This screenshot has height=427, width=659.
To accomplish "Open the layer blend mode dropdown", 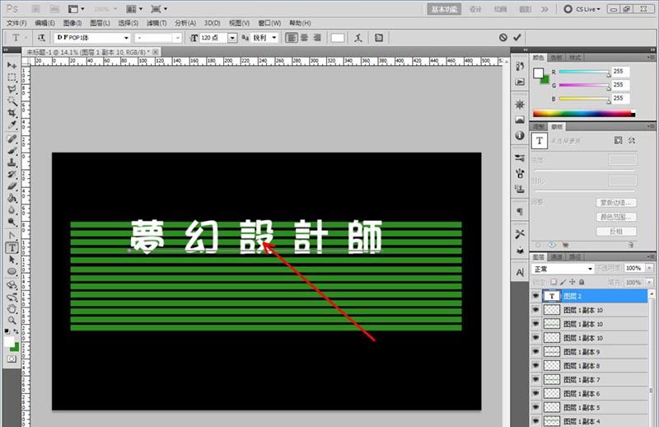I will pyautogui.click(x=563, y=269).
